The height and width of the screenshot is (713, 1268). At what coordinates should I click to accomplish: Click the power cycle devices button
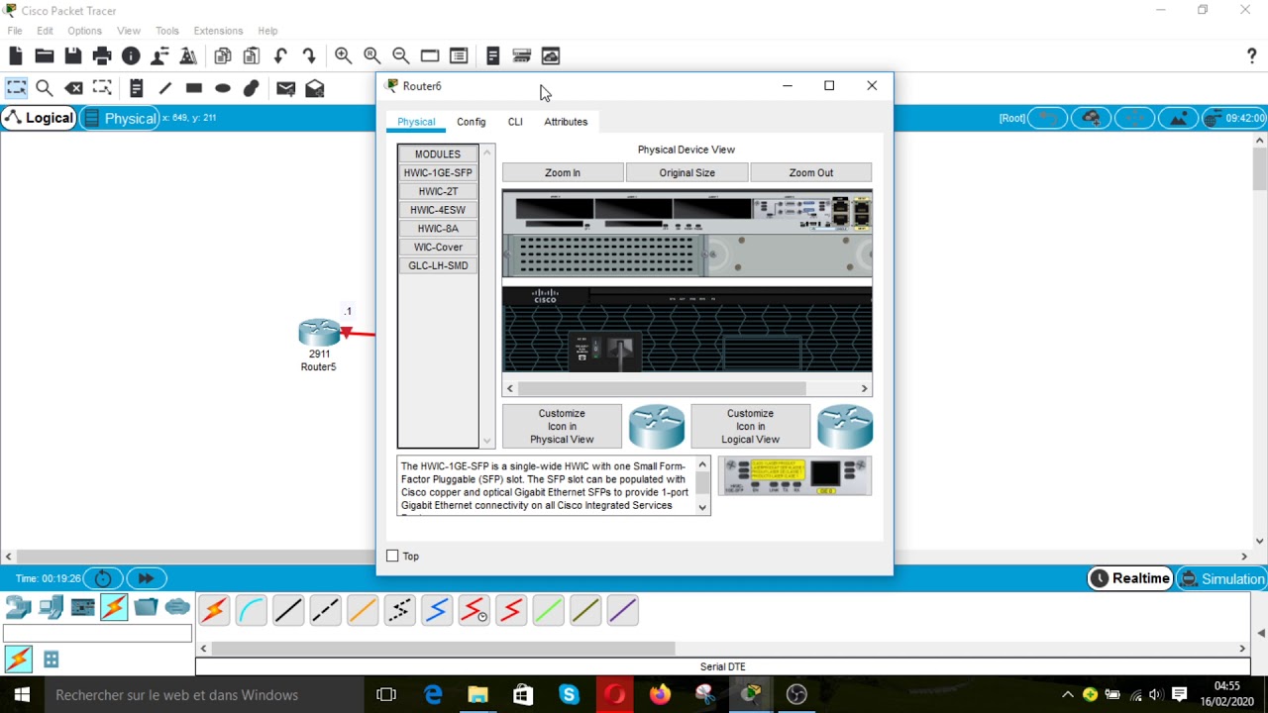[x=103, y=578]
